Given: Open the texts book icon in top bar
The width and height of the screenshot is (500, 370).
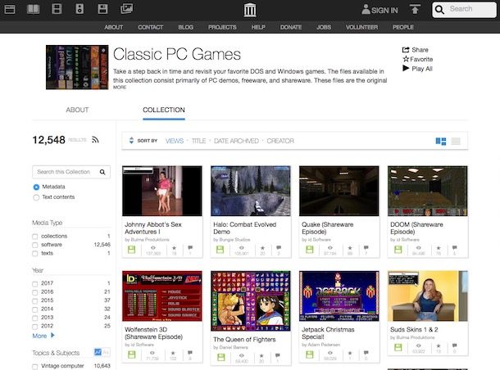Looking at the screenshot, I should 33,9.
